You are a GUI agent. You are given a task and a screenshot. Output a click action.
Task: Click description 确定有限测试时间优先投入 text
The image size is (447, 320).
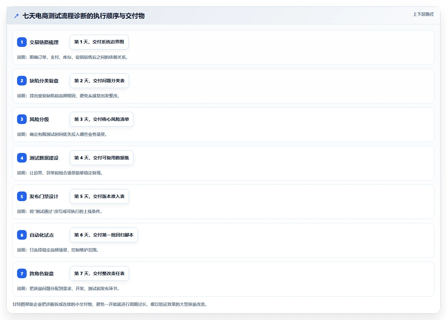62,134
